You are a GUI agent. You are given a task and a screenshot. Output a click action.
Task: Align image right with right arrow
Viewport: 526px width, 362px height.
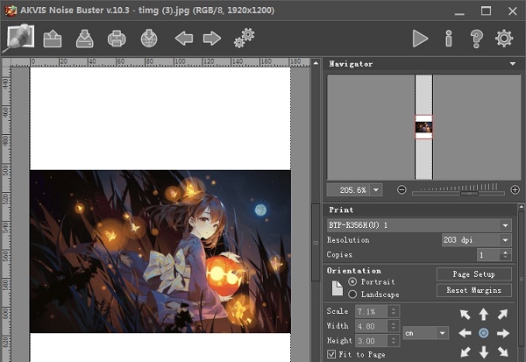[503, 333]
